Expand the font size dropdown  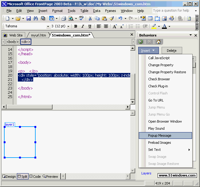(x=68, y=26)
